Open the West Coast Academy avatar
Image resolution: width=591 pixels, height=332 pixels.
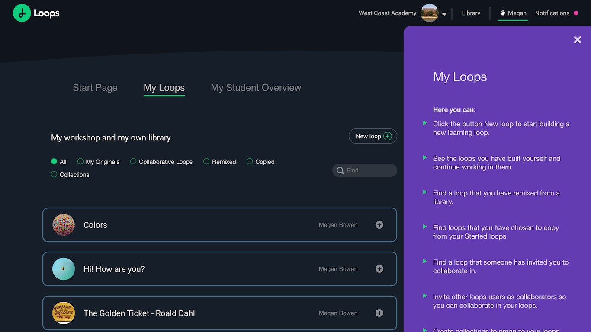pyautogui.click(x=430, y=13)
